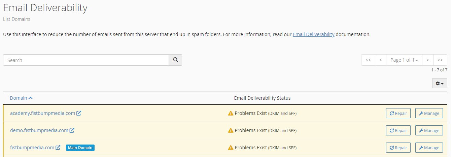Open the gear settings dropdown
Screen dimensions: 451x157
(440, 83)
